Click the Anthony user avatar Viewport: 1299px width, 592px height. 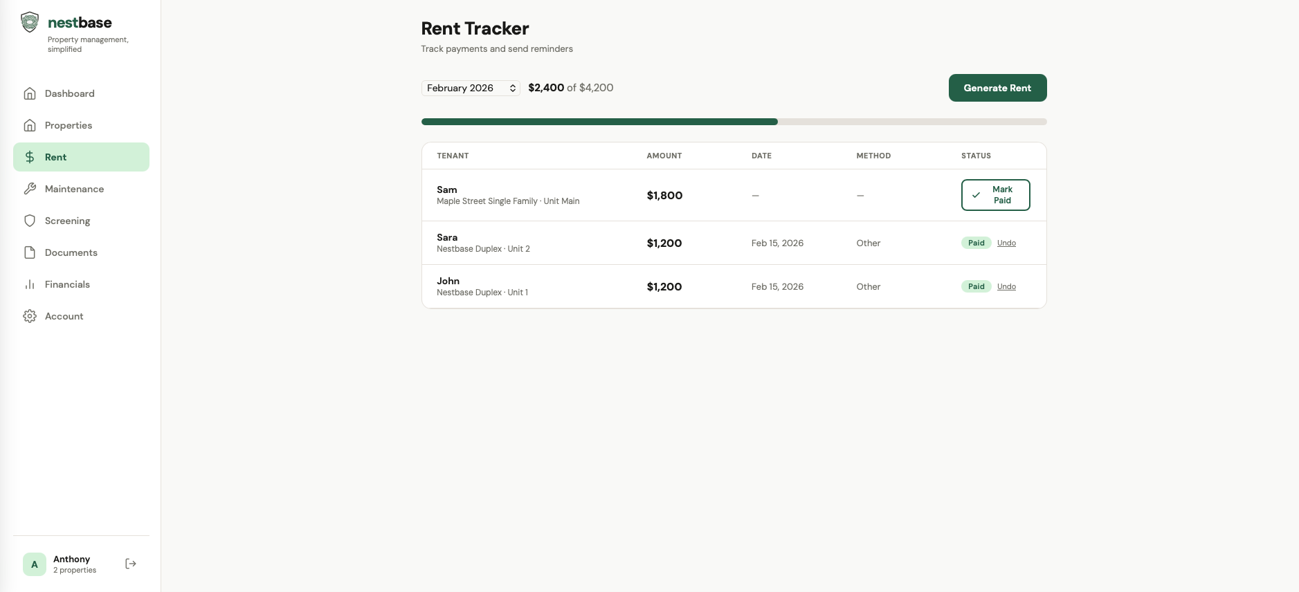point(35,564)
